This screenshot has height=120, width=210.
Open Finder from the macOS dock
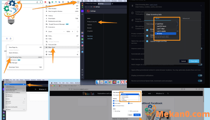click(97, 82)
